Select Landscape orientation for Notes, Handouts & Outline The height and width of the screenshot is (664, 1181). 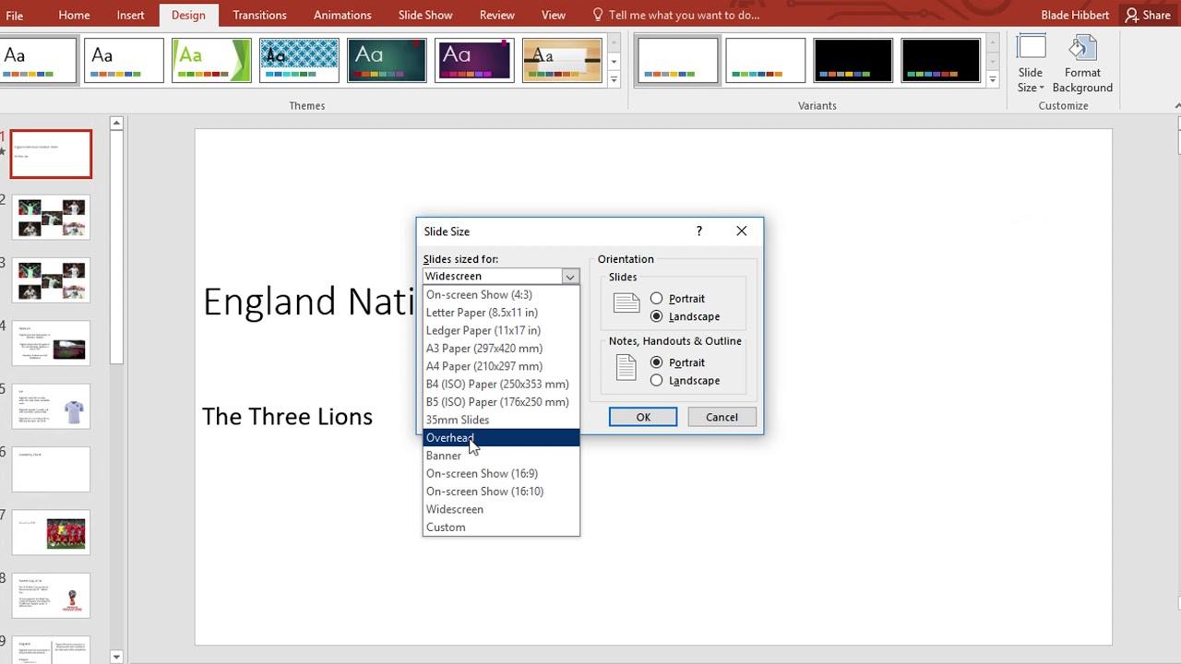656,380
